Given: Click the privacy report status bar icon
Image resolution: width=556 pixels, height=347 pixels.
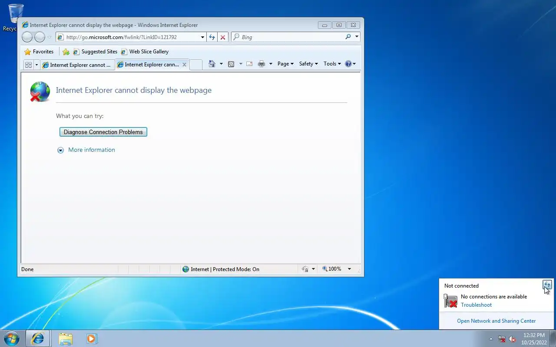Looking at the screenshot, I should [x=305, y=269].
